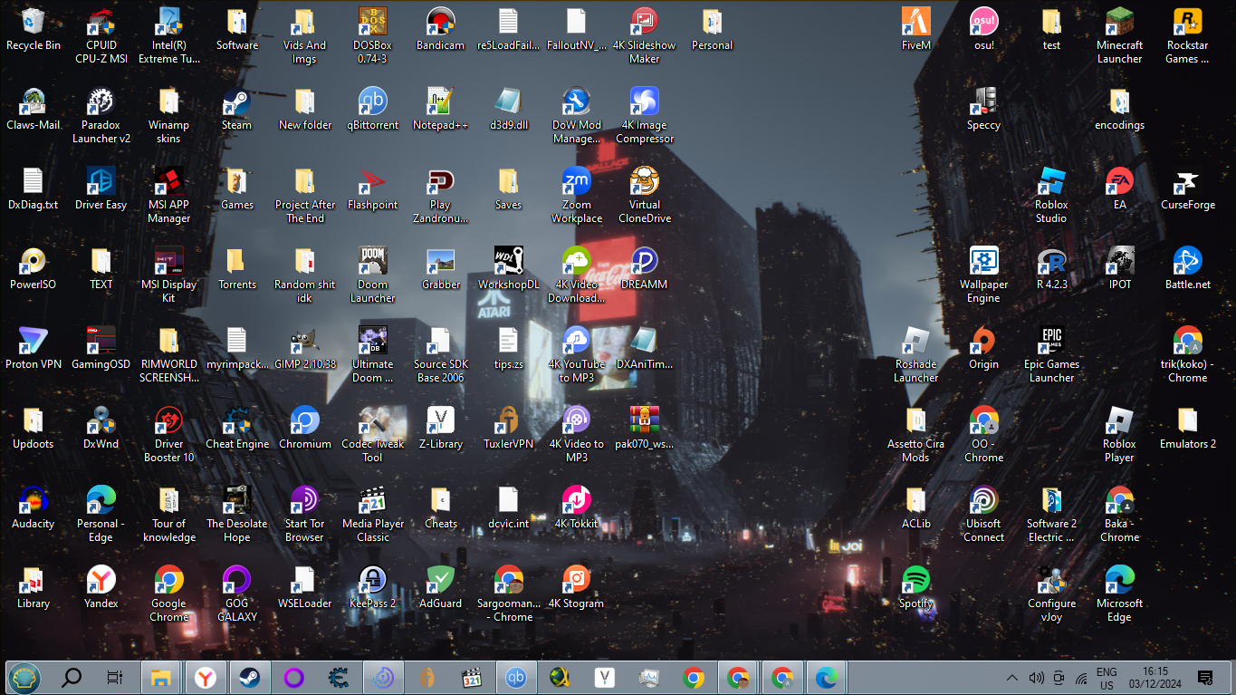Image resolution: width=1236 pixels, height=695 pixels.
Task: Open the osu! desktop icon
Action: pos(983,30)
